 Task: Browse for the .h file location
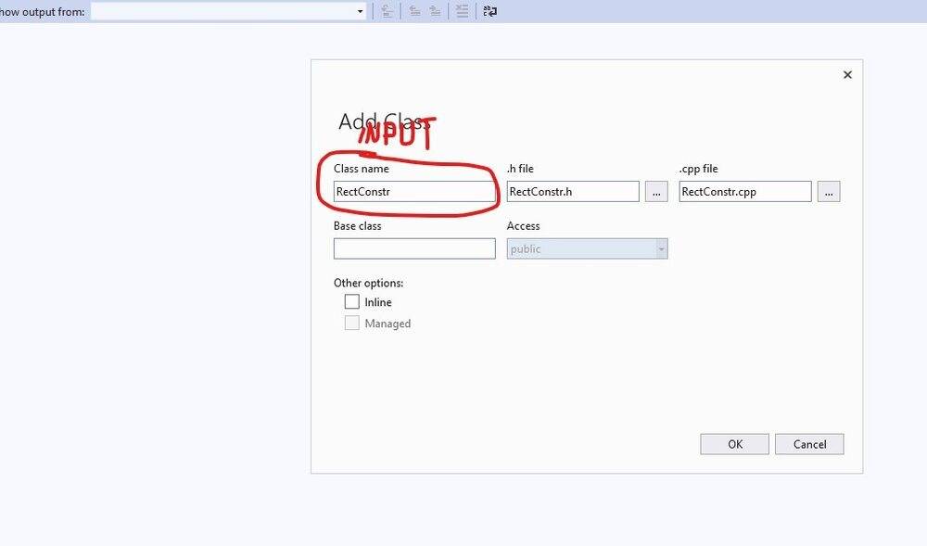(x=656, y=192)
